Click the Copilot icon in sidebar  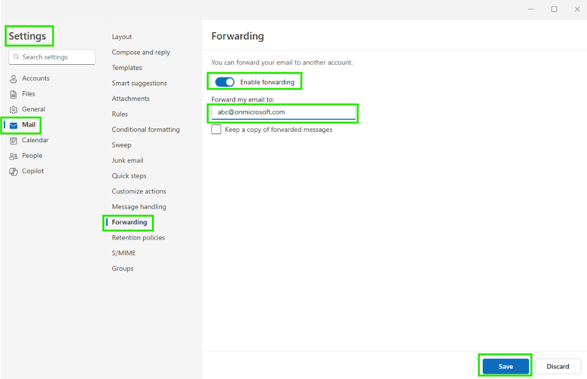[14, 171]
